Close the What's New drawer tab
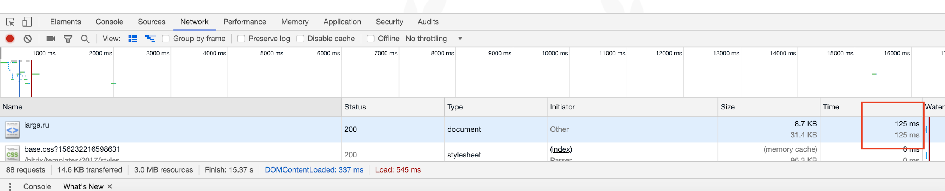945x191 pixels. point(110,186)
